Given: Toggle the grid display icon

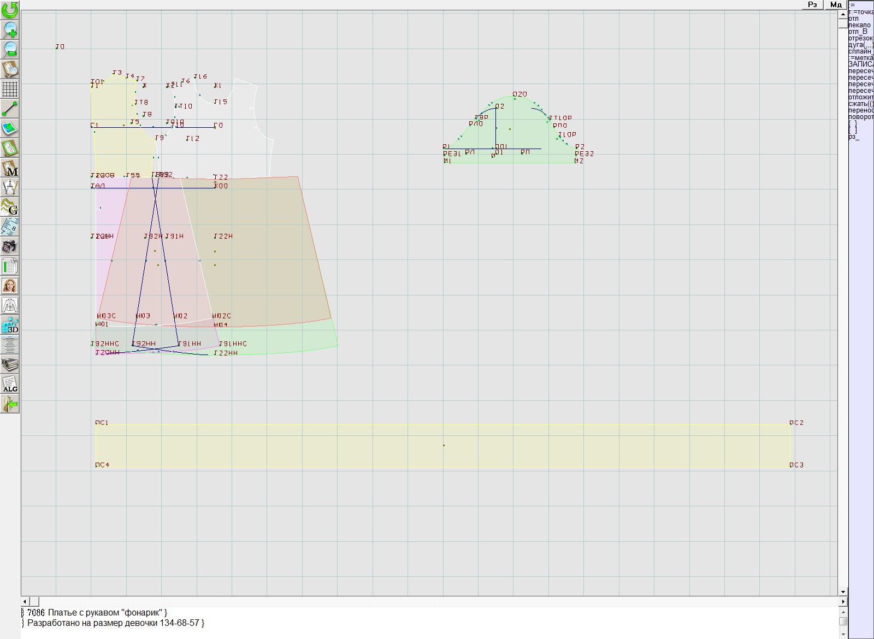Looking at the screenshot, I should pyautogui.click(x=10, y=88).
